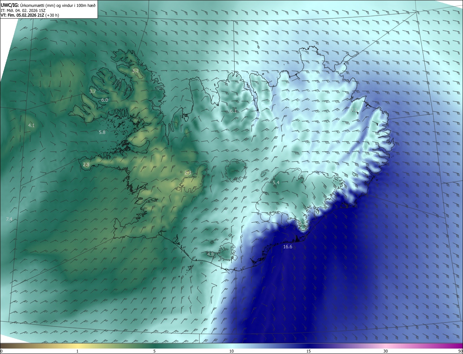Click the 6.0 value label on the map

coord(105,100)
